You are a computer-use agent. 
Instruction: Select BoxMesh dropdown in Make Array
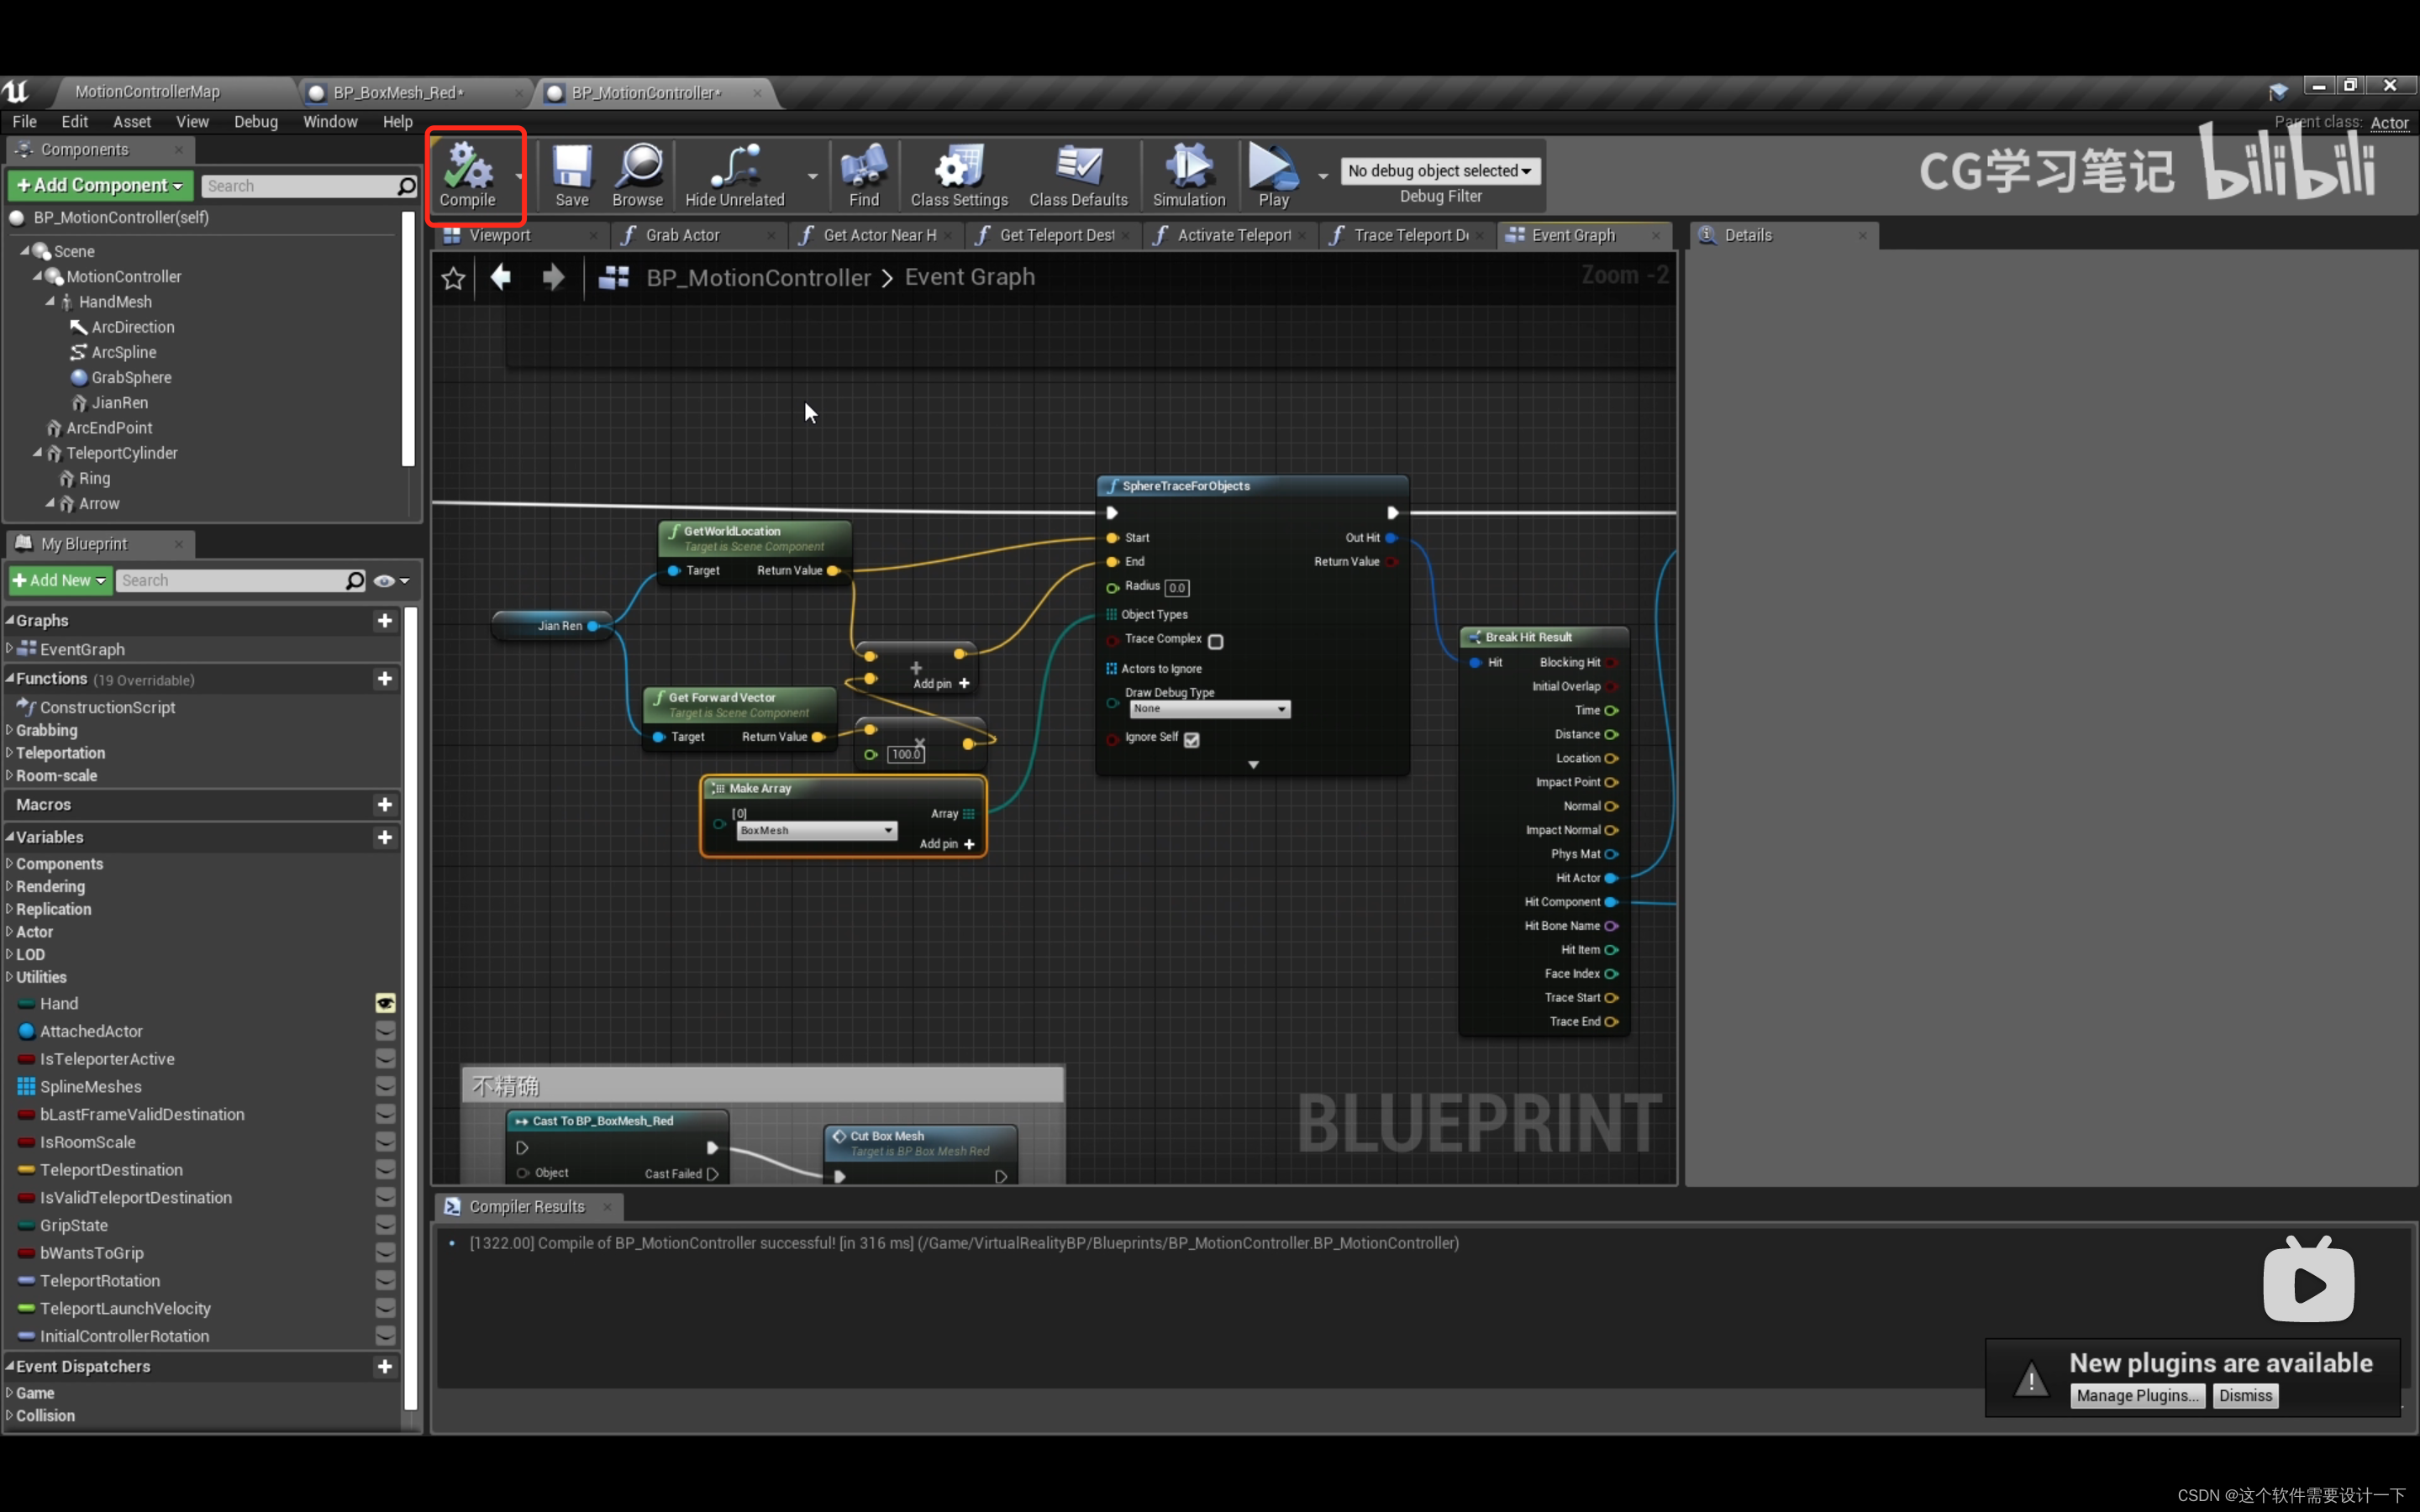point(813,829)
